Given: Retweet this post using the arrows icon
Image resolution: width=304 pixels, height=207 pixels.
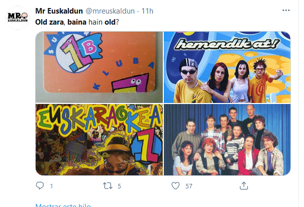Looking at the screenshot, I should tap(108, 186).
